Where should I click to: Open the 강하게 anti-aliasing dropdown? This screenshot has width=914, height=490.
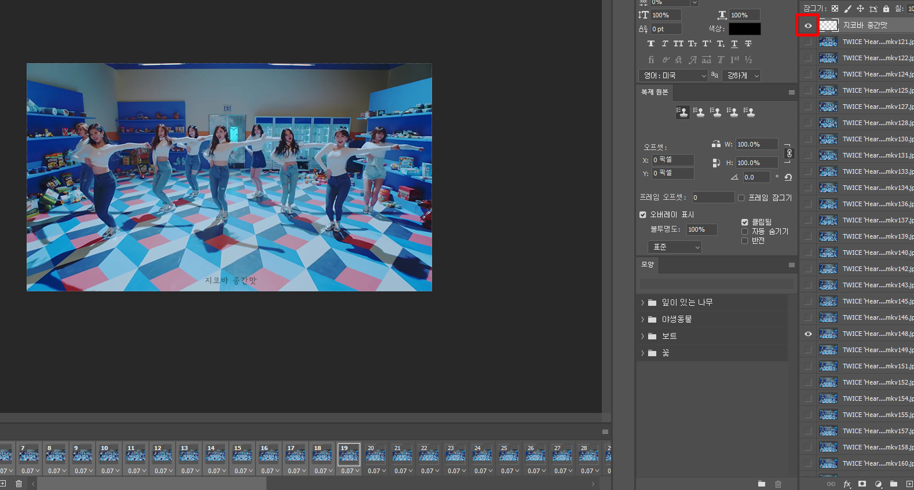coord(741,75)
